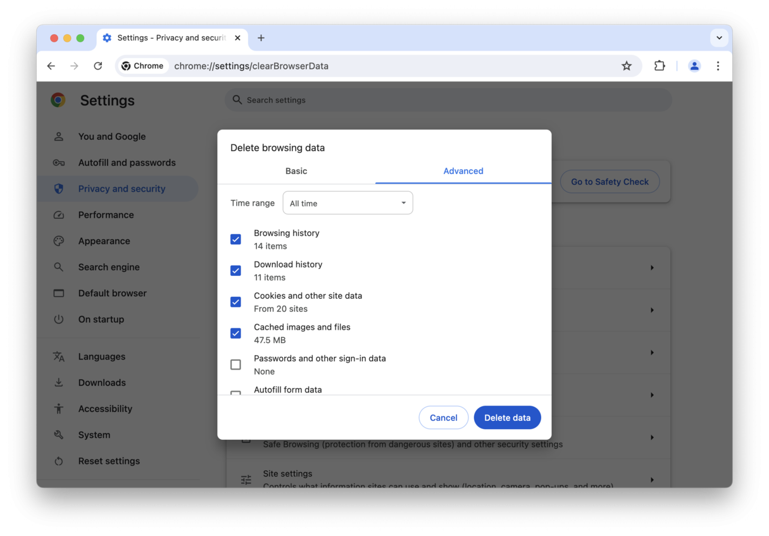Viewport: 769px width, 536px height.
Task: Reload the page with the refresh icon
Action: (x=99, y=66)
